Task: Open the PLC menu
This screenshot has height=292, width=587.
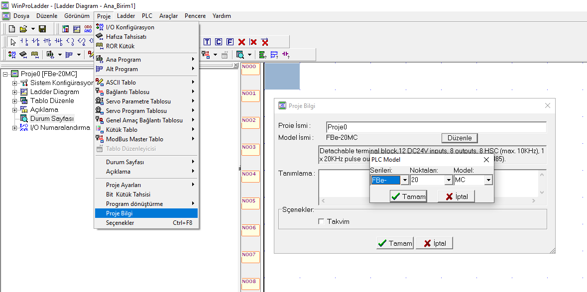Action: coord(147,16)
